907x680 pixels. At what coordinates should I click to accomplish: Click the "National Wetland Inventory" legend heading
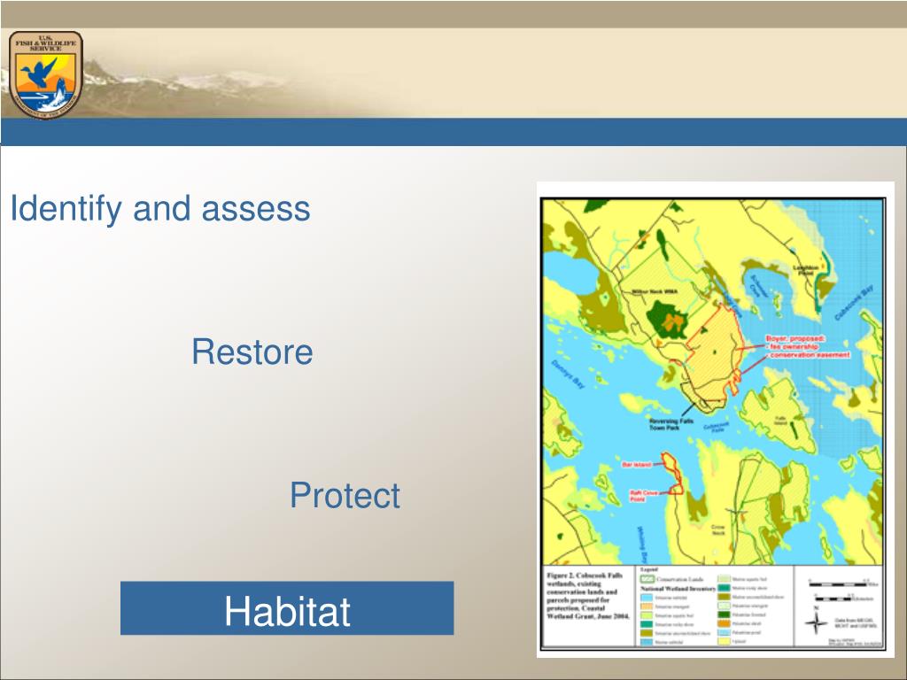pos(678,589)
